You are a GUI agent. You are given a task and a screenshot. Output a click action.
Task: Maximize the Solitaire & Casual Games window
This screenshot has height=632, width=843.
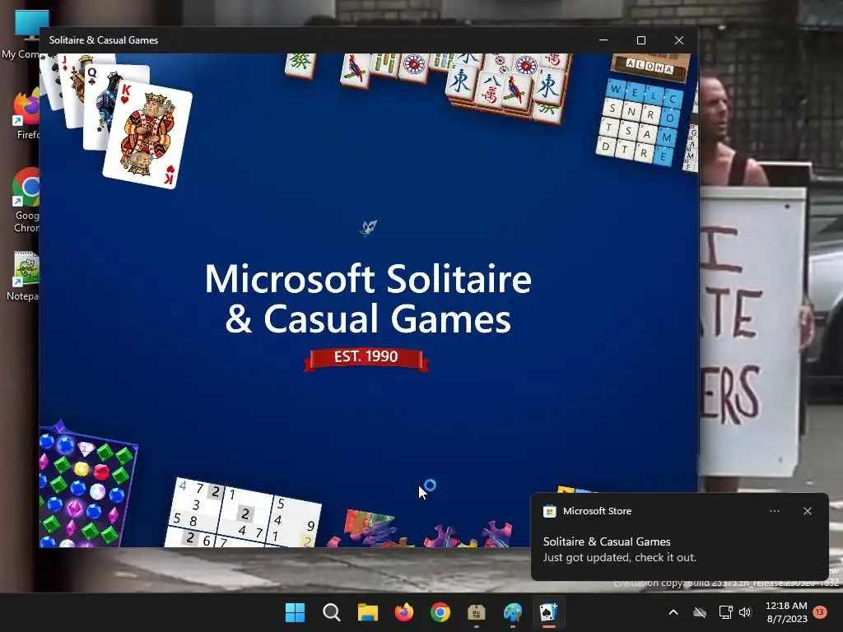pos(640,40)
